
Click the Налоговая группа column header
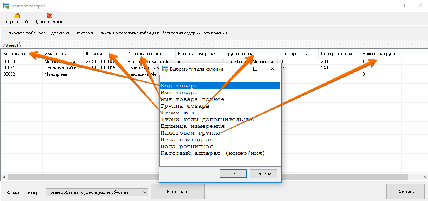(x=381, y=54)
